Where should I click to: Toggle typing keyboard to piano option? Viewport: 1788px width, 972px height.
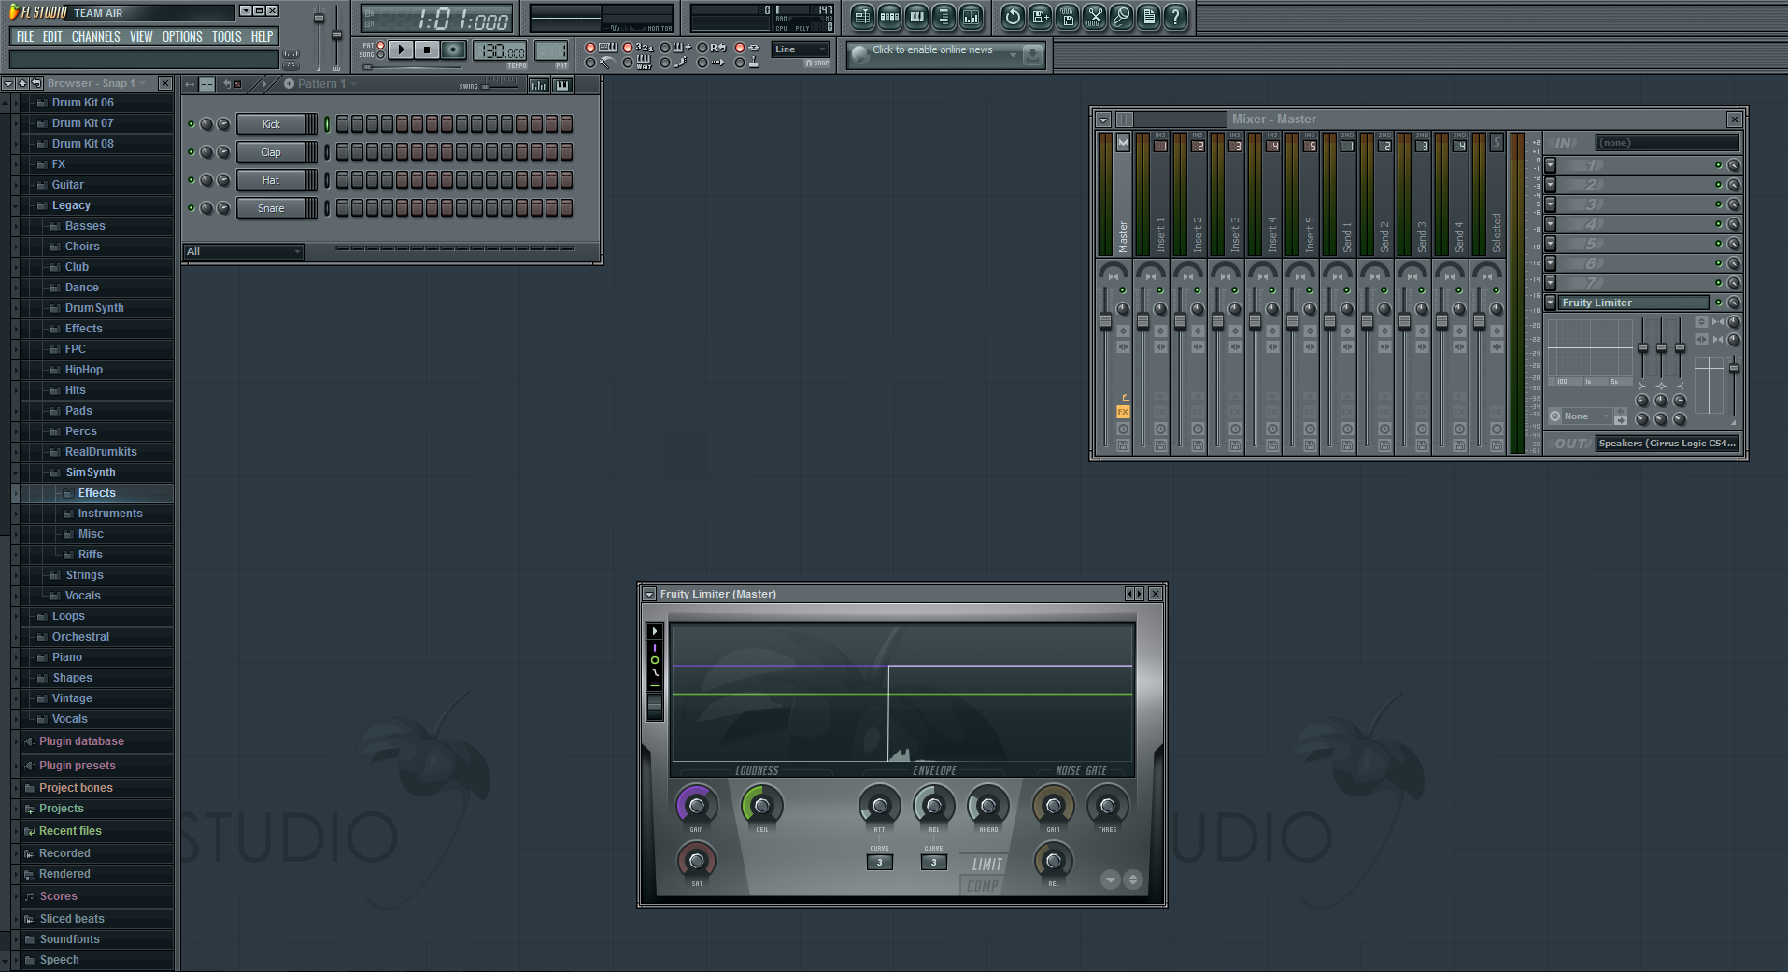coord(590,48)
